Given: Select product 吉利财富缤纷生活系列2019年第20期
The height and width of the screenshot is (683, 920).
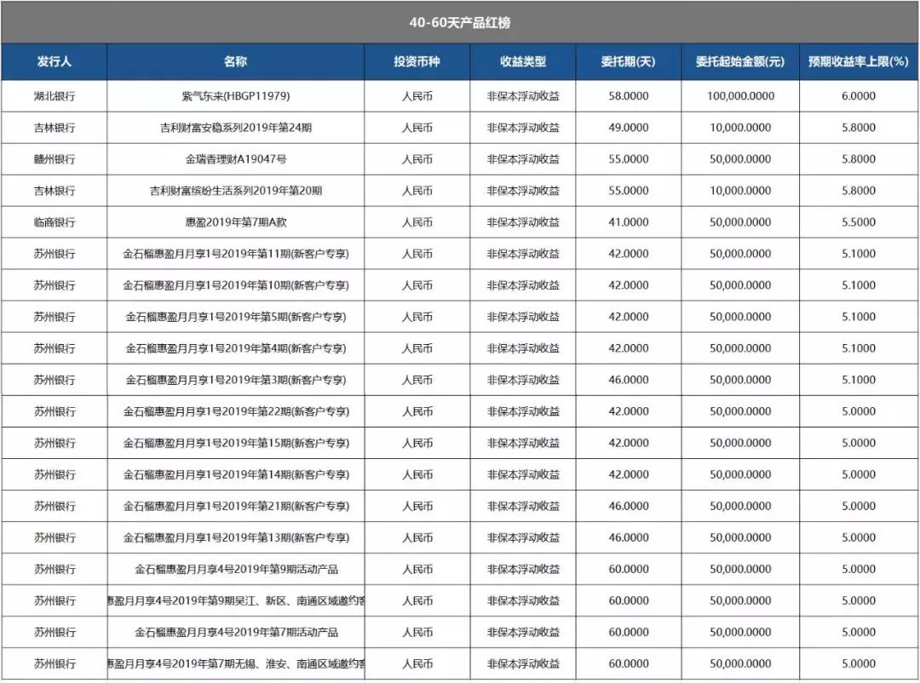Looking at the screenshot, I should [236, 192].
